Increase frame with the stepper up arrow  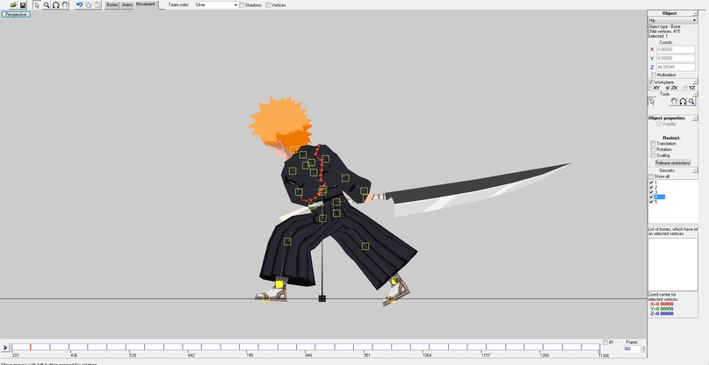click(643, 347)
